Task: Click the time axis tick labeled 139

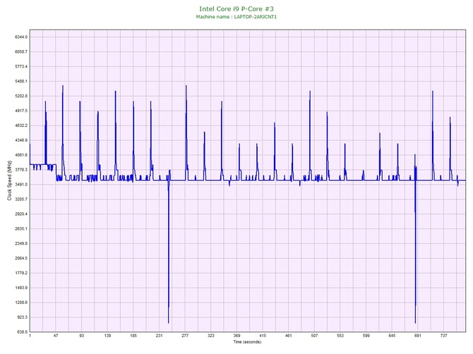Action: 108,336
